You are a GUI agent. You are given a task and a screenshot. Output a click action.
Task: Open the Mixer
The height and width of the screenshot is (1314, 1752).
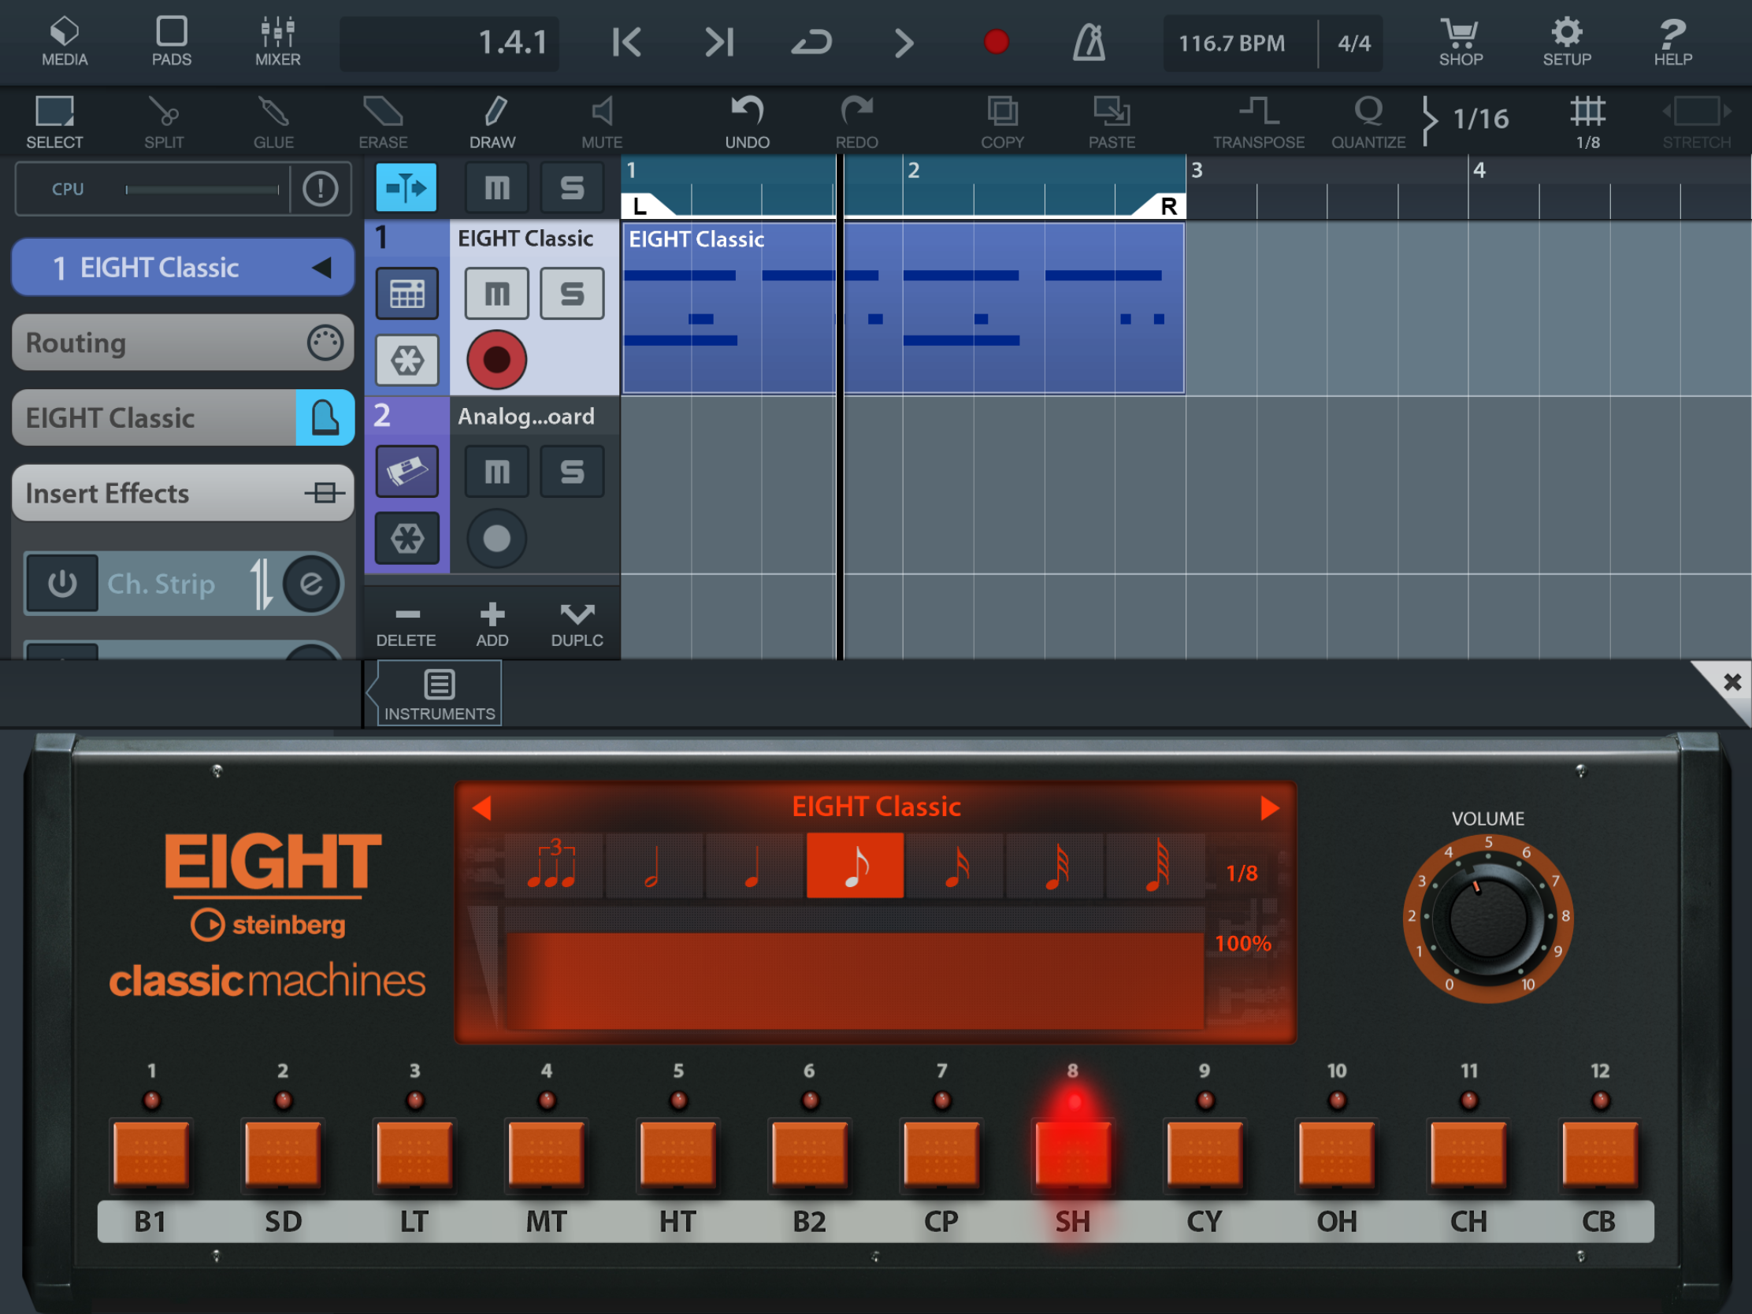[x=277, y=42]
